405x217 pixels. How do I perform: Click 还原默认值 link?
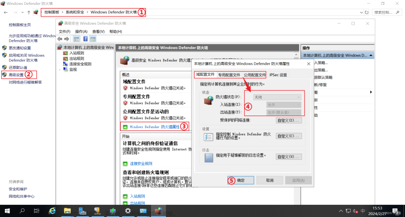[x=18, y=67]
